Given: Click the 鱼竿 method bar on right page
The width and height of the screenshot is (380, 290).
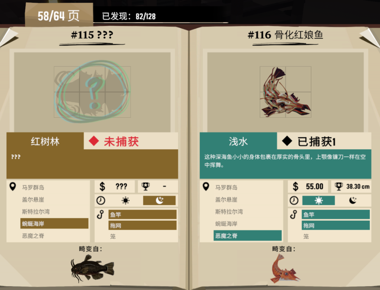Looking at the screenshot, I should coord(336,215).
